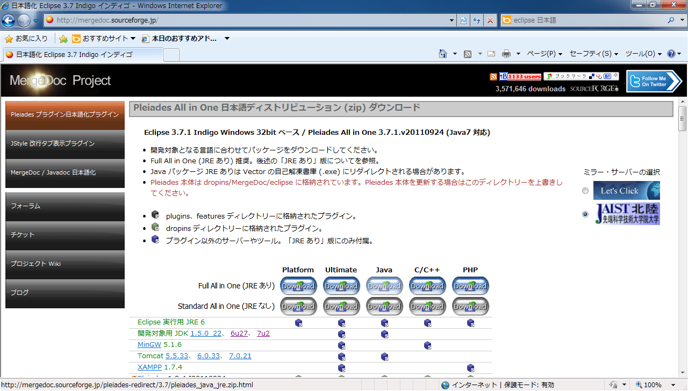Click the browser Back arrow button
Viewport: 688px width, 391px height.
(9, 20)
